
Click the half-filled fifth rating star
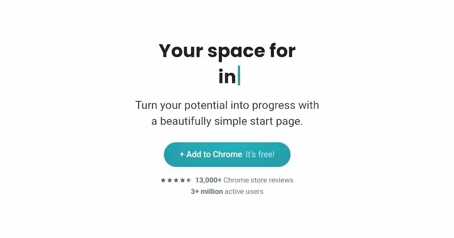188,180
